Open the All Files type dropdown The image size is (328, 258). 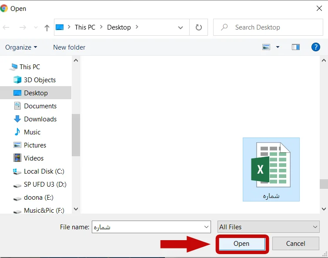[269, 227]
